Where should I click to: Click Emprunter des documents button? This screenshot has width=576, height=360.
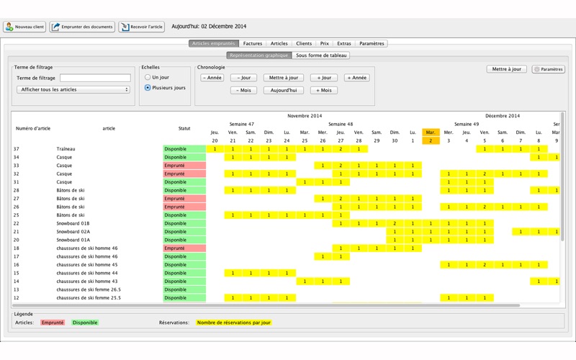click(x=82, y=27)
